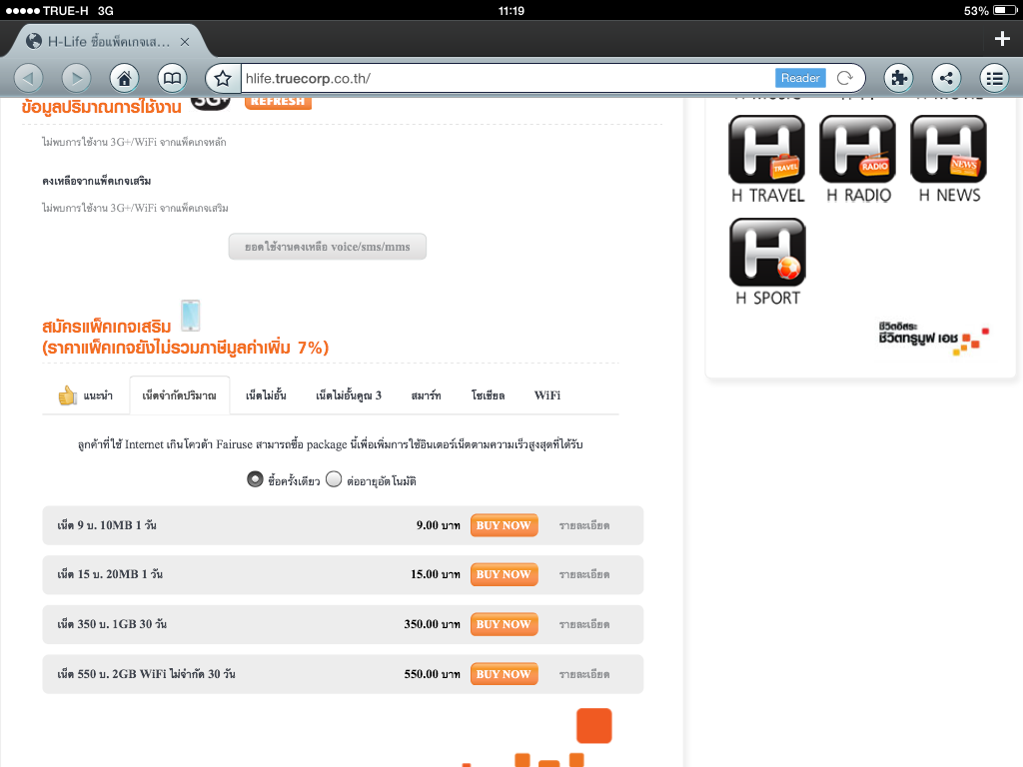The width and height of the screenshot is (1023, 767).
Task: Choose the ซื้อครั้งเดียว radio option
Action: click(x=255, y=479)
